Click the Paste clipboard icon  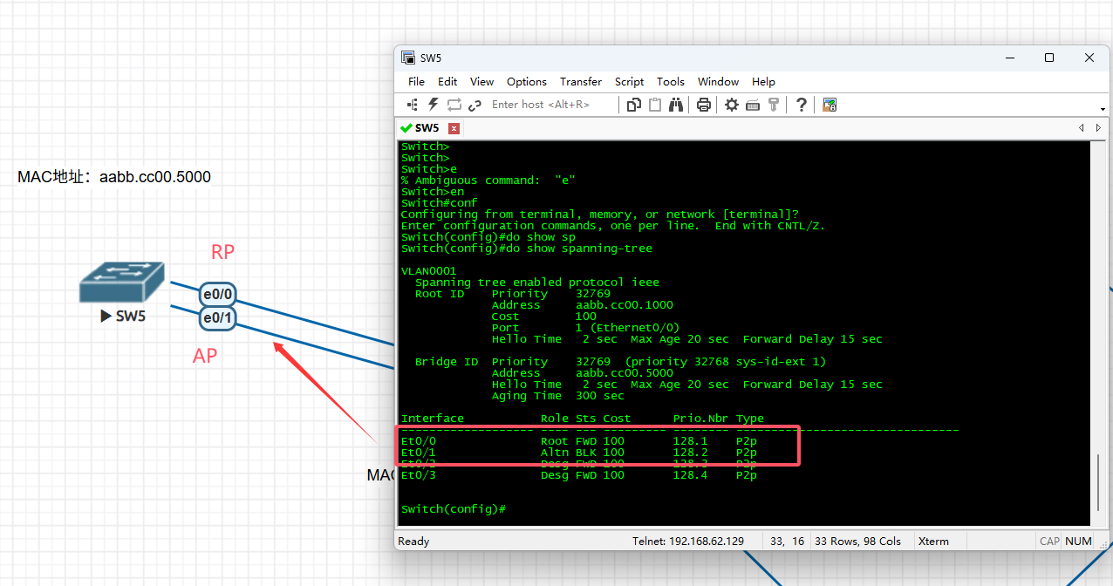coord(655,105)
